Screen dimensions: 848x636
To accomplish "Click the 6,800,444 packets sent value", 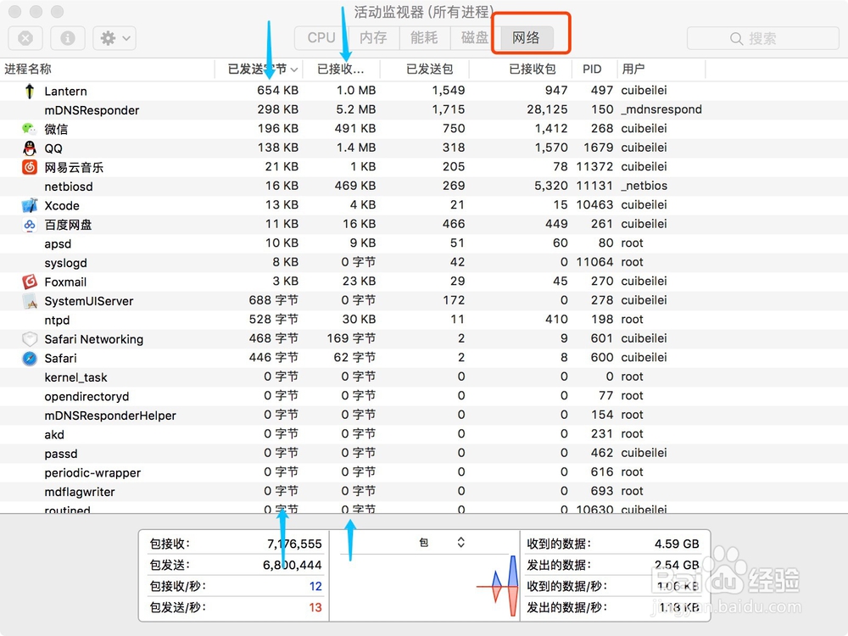I will 292,565.
